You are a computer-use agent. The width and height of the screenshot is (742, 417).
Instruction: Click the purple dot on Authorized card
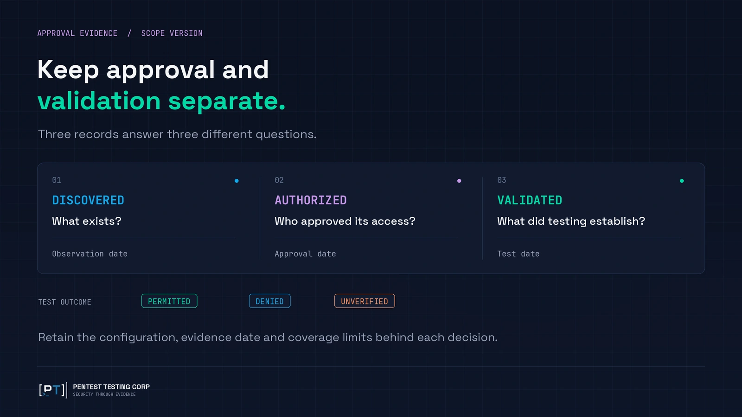coord(459,181)
